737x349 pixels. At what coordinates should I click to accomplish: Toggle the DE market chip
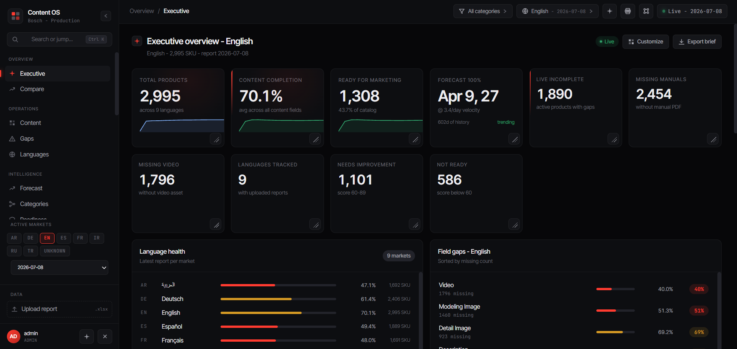pyautogui.click(x=30, y=238)
